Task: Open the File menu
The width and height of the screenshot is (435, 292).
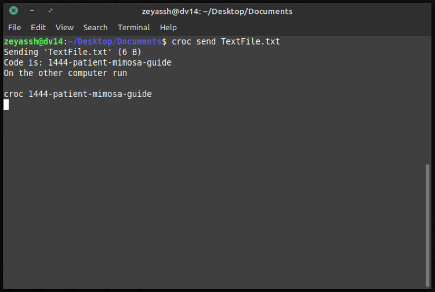Action: click(x=14, y=27)
